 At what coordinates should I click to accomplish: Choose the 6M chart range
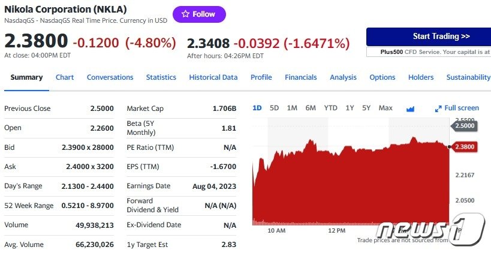[x=311, y=108]
